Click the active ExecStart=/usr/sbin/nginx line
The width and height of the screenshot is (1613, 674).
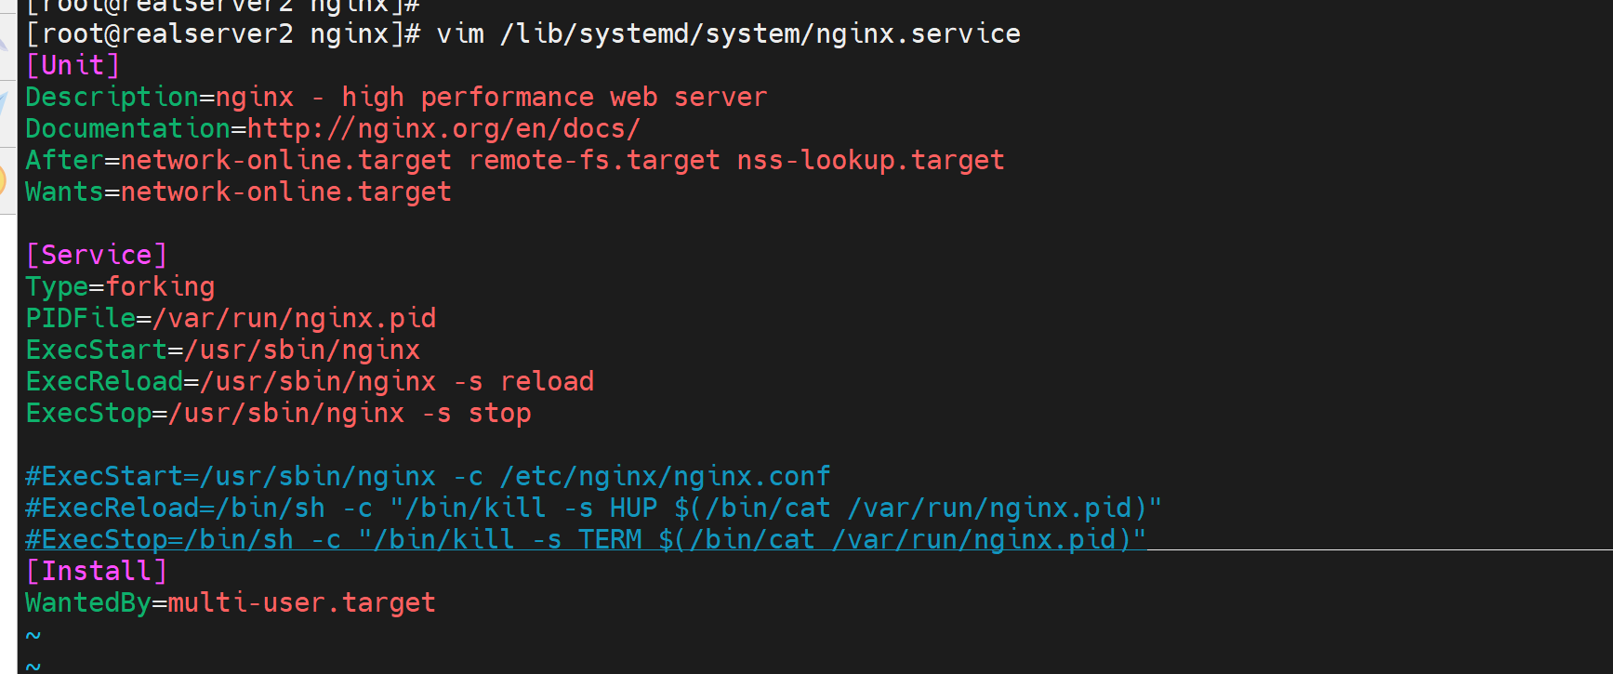tap(223, 350)
